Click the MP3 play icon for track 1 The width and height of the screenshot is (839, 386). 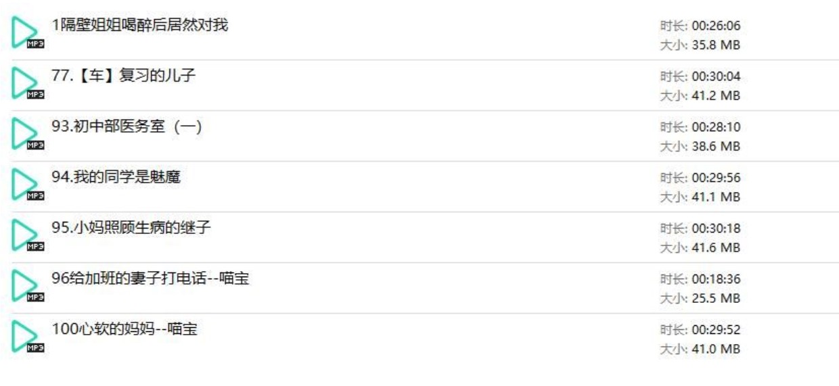[x=27, y=32]
